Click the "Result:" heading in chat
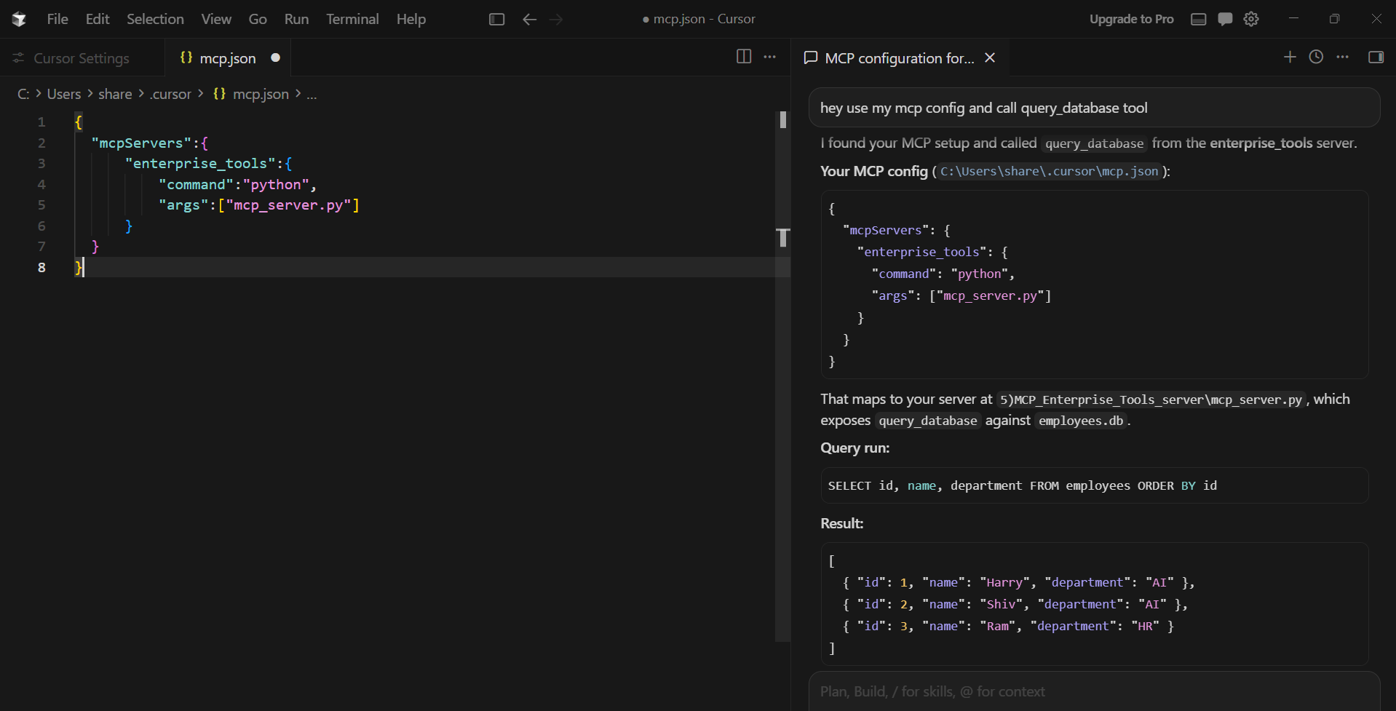The height and width of the screenshot is (711, 1396). 841,524
